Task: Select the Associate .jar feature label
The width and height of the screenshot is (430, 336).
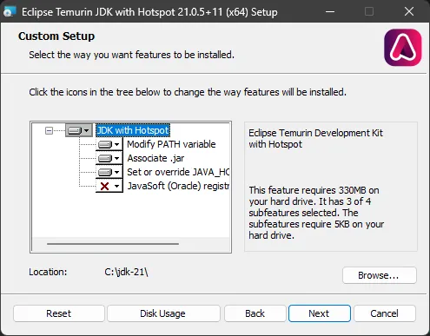Action: point(155,158)
